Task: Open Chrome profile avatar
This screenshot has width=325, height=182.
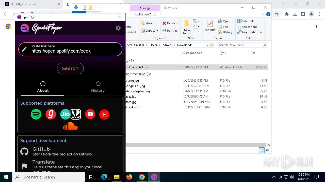Action: (x=311, y=14)
